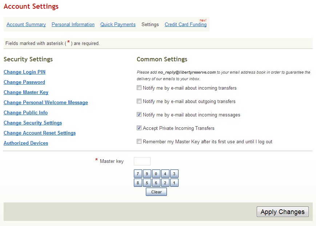Go to Credit Card Funding tab
This screenshot has width=316, height=226.
[x=185, y=25]
